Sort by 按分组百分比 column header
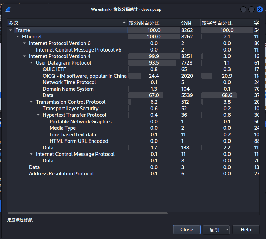This screenshot has height=239, width=266. pos(154,23)
